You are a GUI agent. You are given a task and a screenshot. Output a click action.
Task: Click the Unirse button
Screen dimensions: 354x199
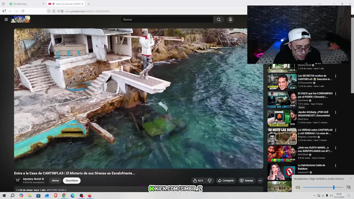(x=55, y=180)
